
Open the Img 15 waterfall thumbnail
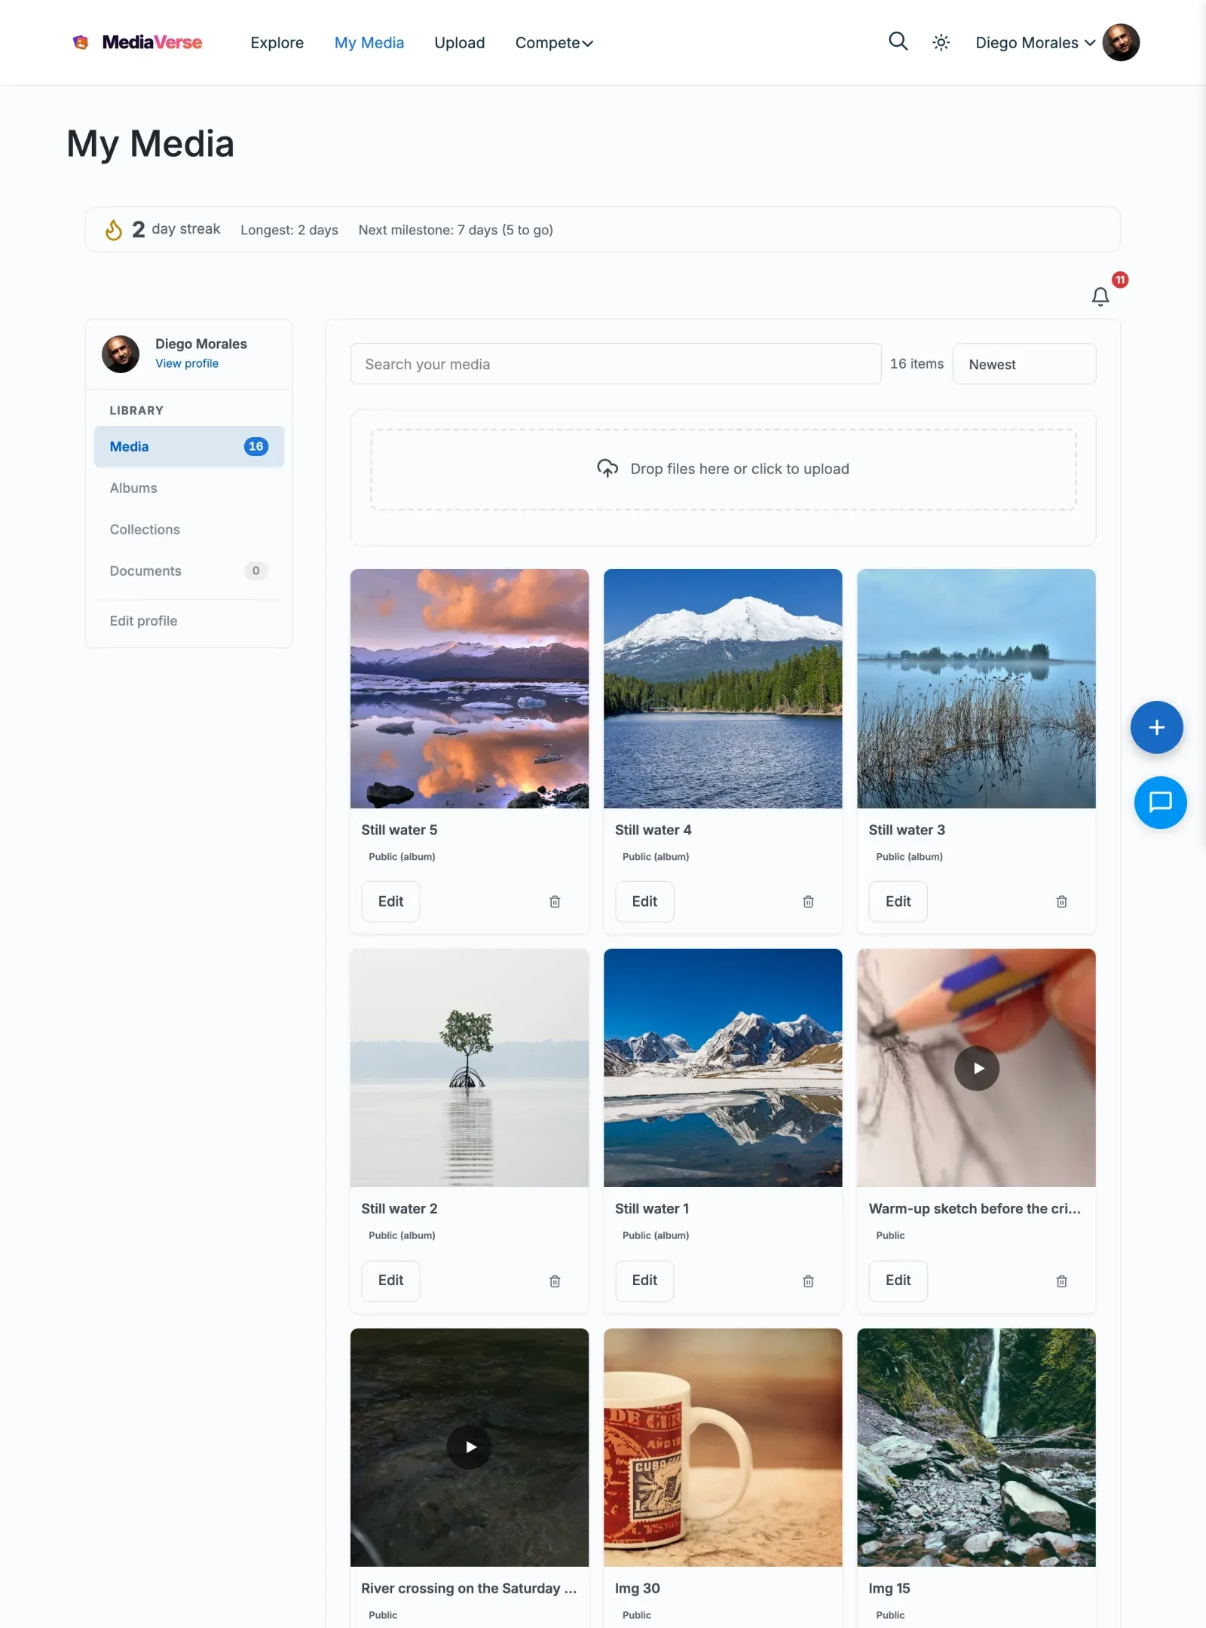[976, 1447]
